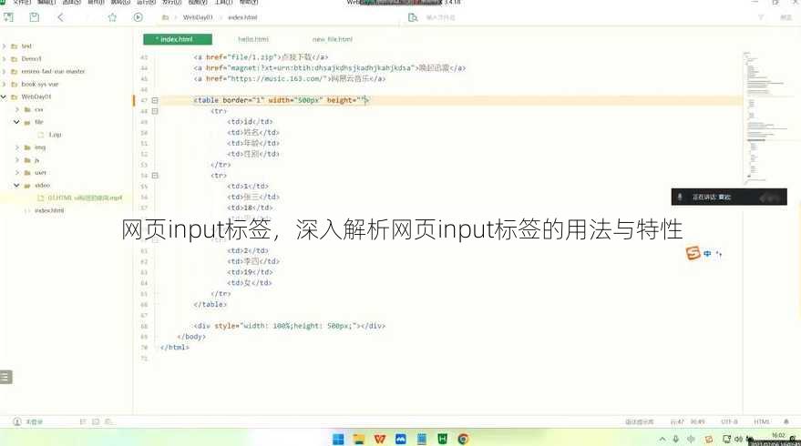Select the 01.HTML mp4 video file
This screenshot has width=801, height=446.
pyautogui.click(x=85, y=198)
